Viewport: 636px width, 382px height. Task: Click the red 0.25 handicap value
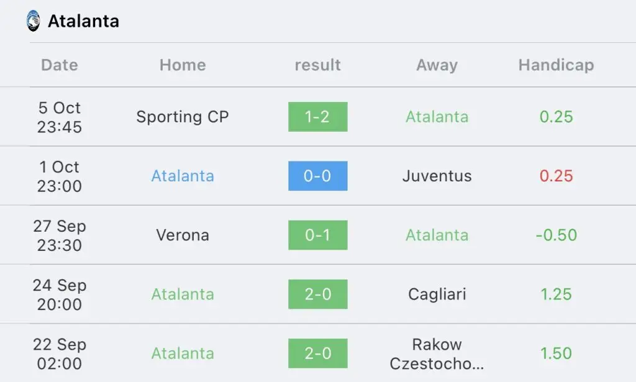(556, 176)
